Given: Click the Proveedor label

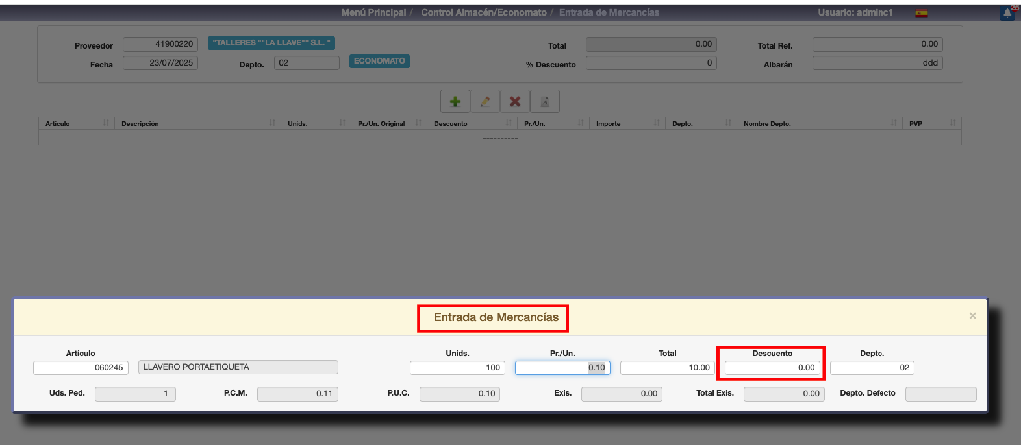Looking at the screenshot, I should tap(94, 46).
